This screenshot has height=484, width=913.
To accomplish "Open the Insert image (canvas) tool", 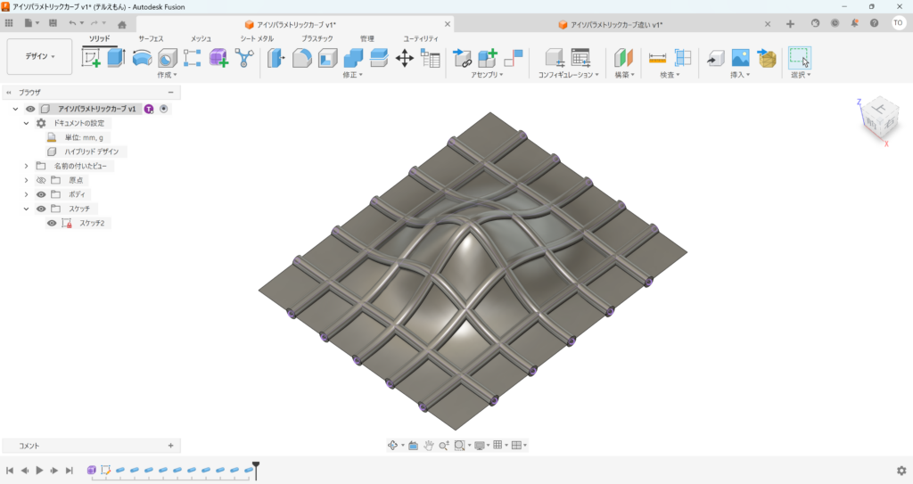I will coord(740,58).
